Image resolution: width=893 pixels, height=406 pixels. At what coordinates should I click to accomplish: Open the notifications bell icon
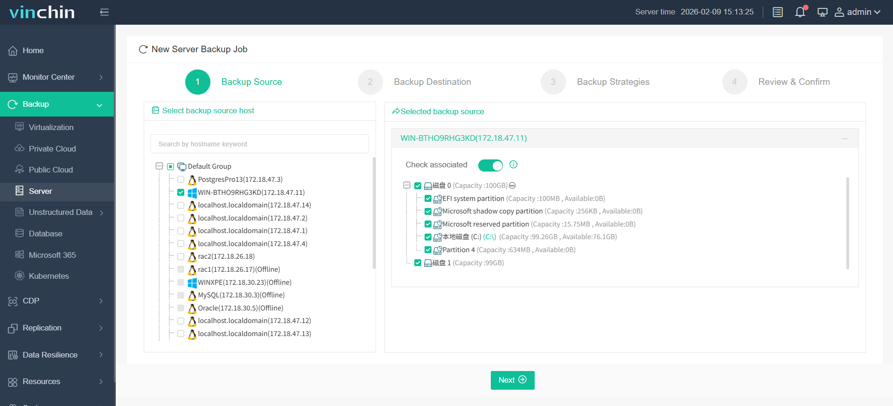[800, 12]
